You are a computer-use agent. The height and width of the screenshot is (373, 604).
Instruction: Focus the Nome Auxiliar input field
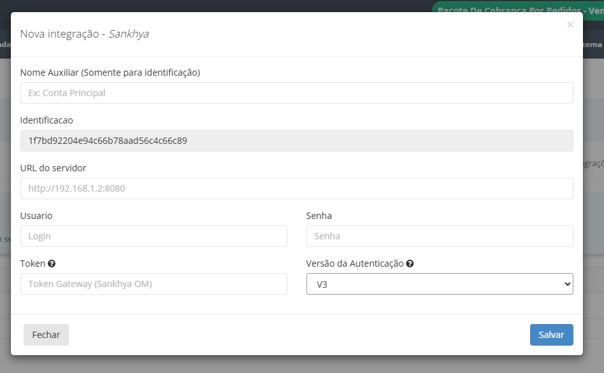tap(296, 93)
